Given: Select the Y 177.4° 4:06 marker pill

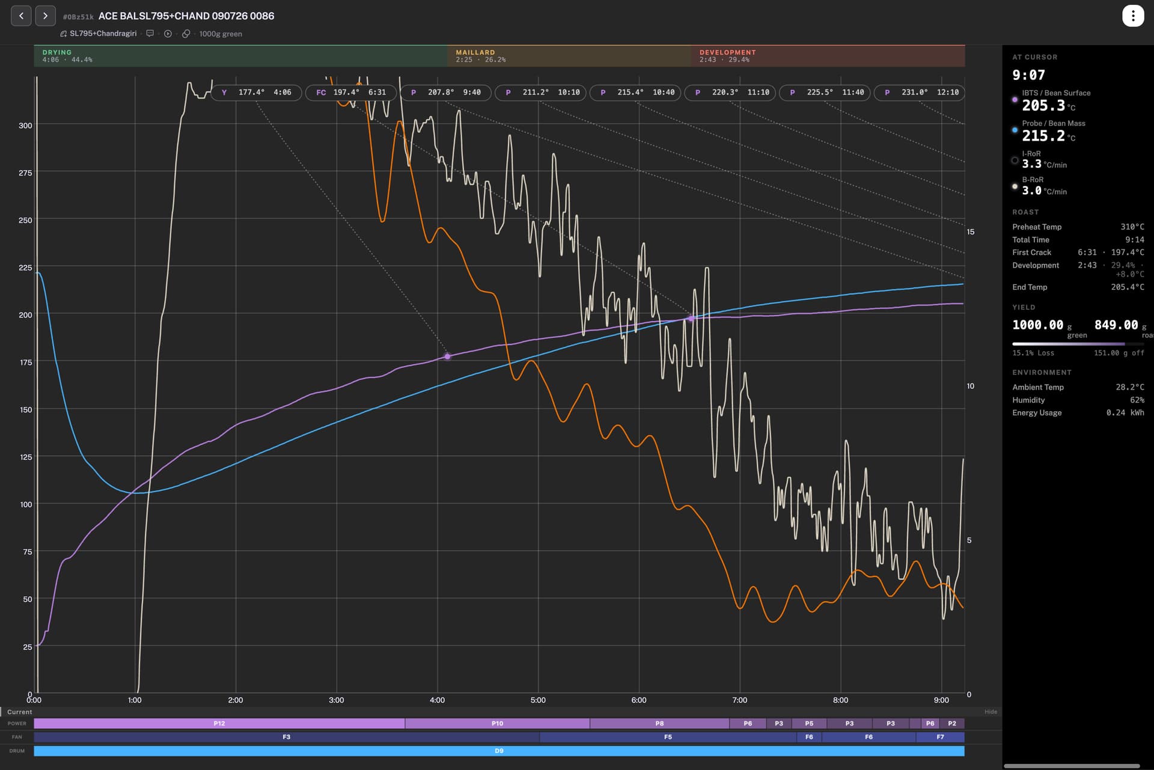Looking at the screenshot, I should tap(256, 93).
